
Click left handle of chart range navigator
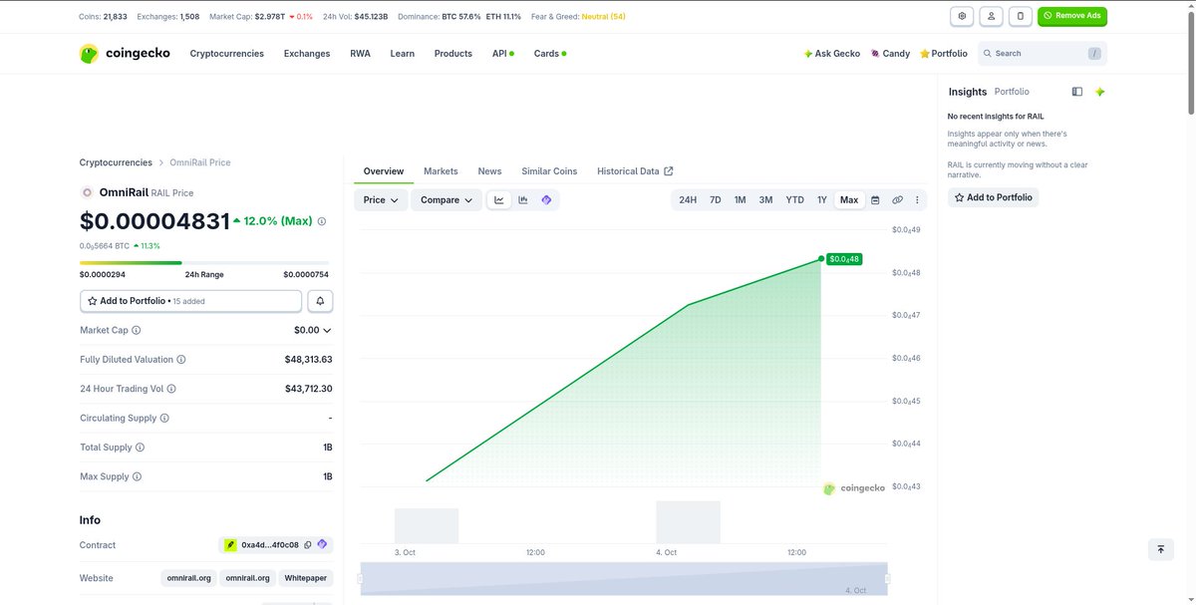tap(359, 578)
